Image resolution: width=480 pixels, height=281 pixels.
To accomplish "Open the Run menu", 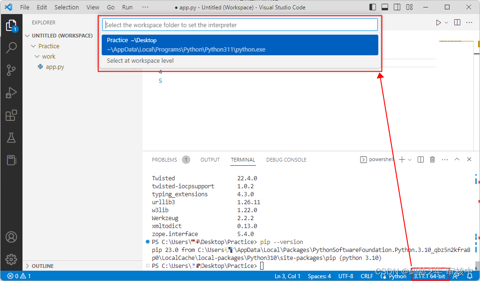I will [127, 7].
